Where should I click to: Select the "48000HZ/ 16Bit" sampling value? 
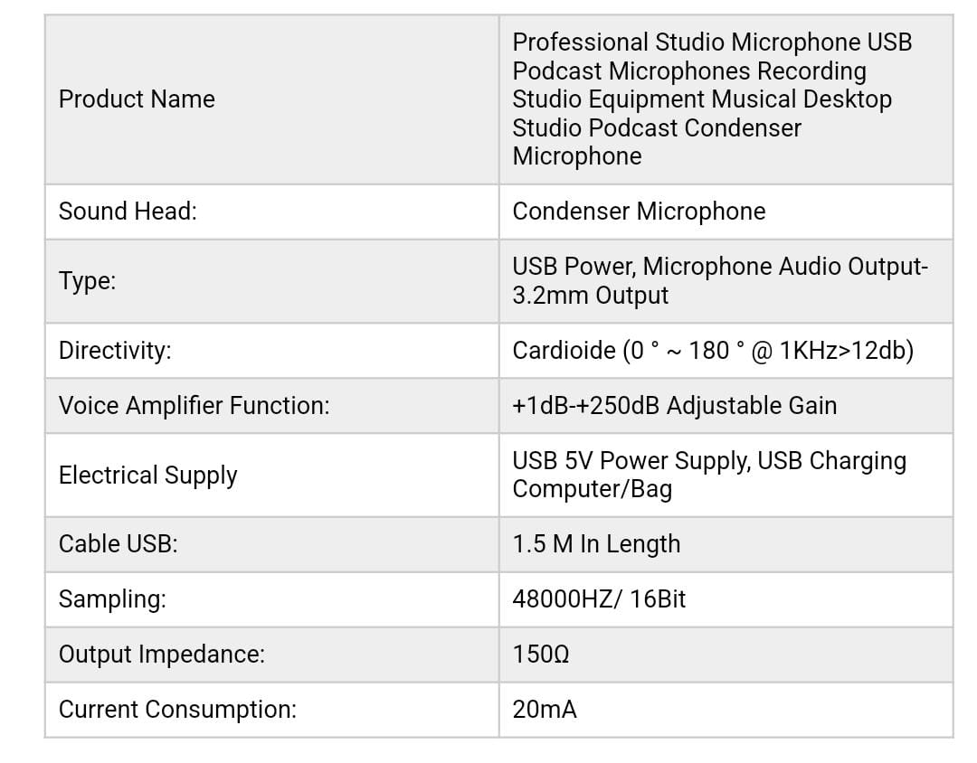(599, 599)
